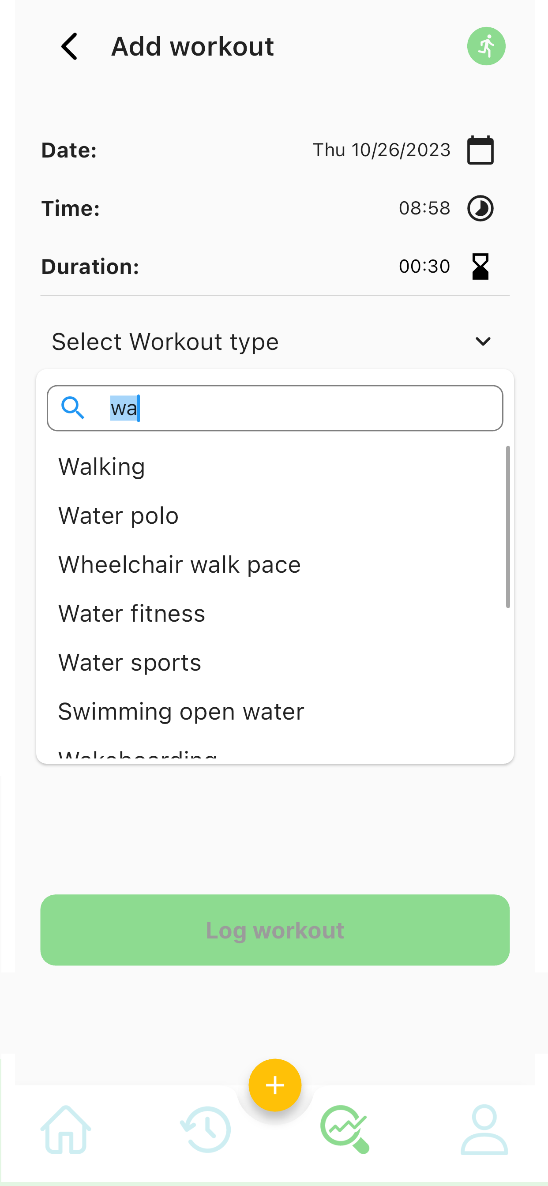
Task: Click the Log workout button
Action: [275, 930]
